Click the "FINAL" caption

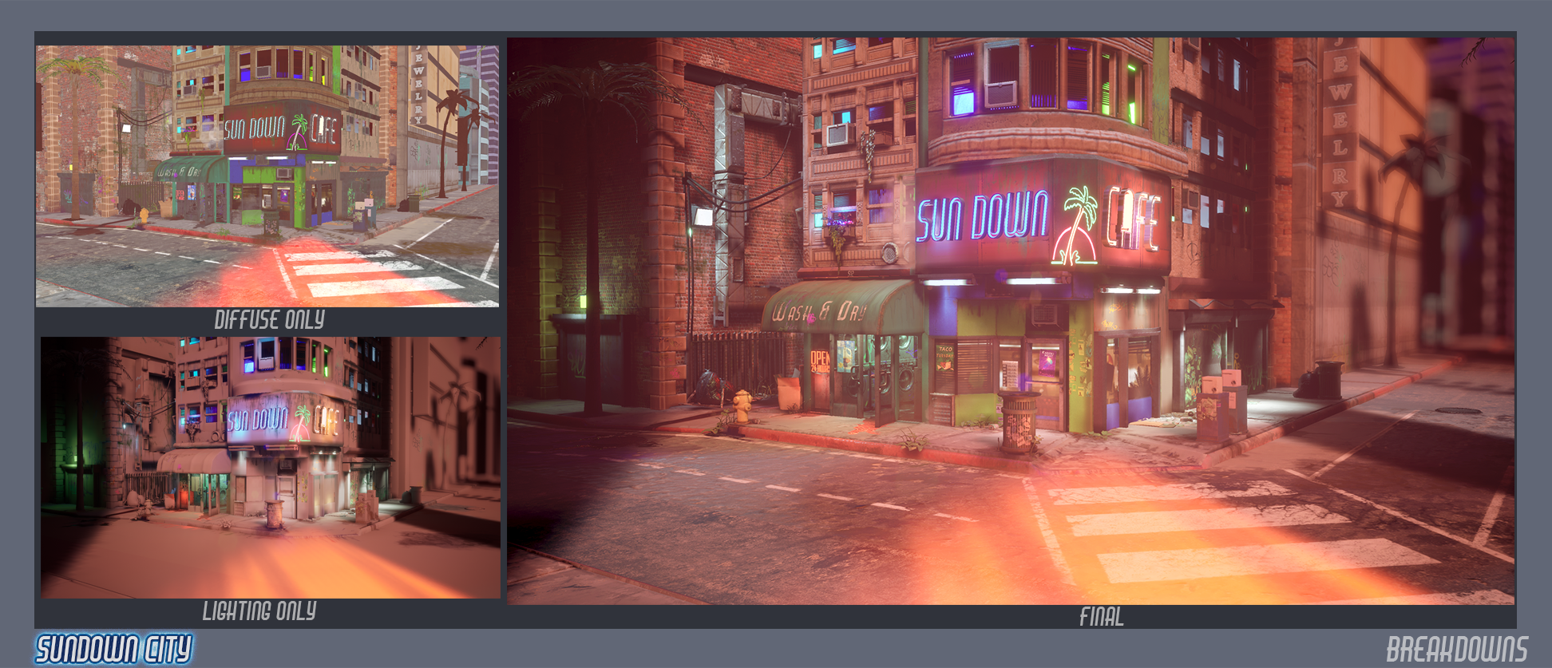click(x=1102, y=617)
